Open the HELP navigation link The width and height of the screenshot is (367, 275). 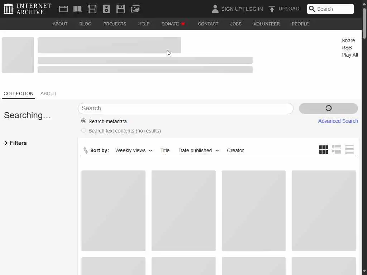coord(144,24)
